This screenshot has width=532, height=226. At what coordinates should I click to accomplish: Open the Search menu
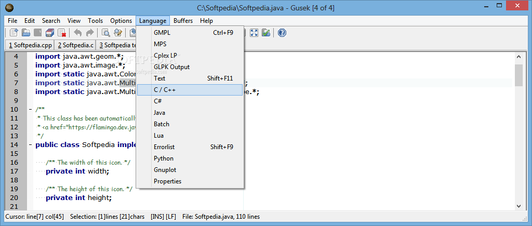pyautogui.click(x=51, y=21)
